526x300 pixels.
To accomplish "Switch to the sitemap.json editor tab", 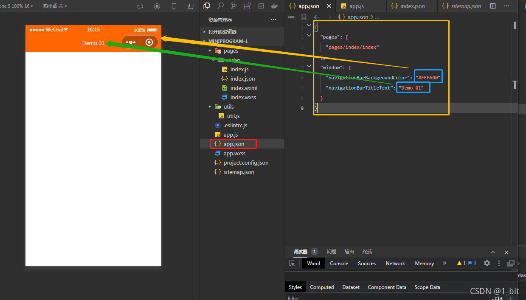I will pyautogui.click(x=461, y=6).
